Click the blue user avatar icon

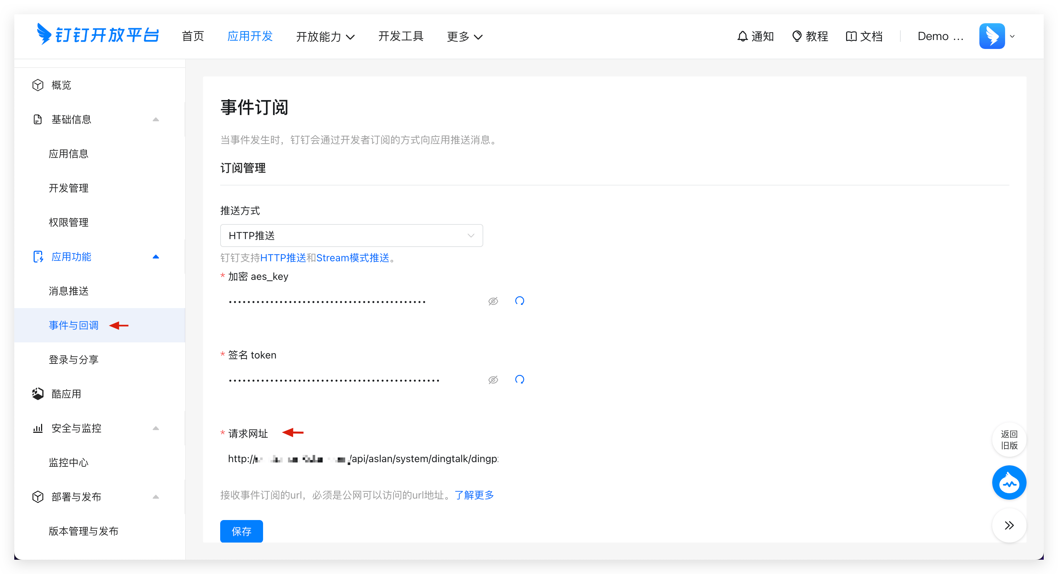992,36
